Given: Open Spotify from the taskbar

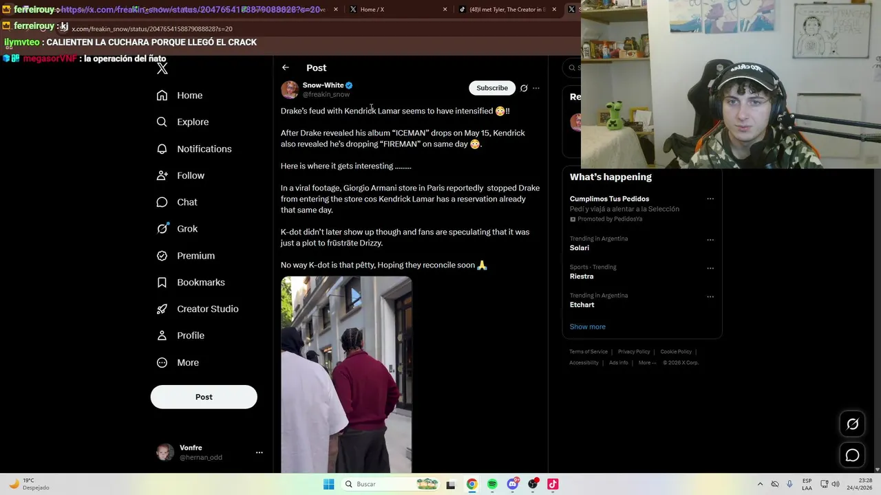Looking at the screenshot, I should tap(492, 484).
